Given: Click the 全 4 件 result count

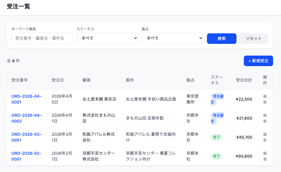Looking at the screenshot, I should click(x=13, y=61).
